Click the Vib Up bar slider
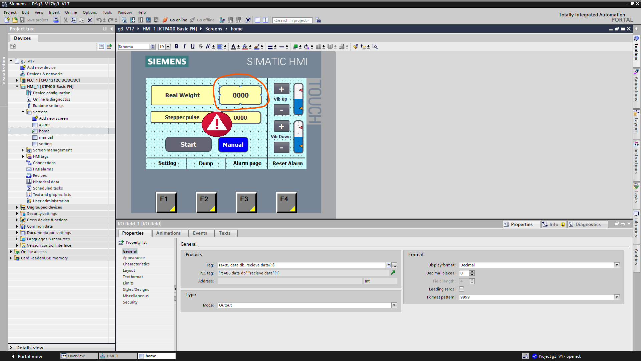641x361 pixels. pyautogui.click(x=298, y=99)
